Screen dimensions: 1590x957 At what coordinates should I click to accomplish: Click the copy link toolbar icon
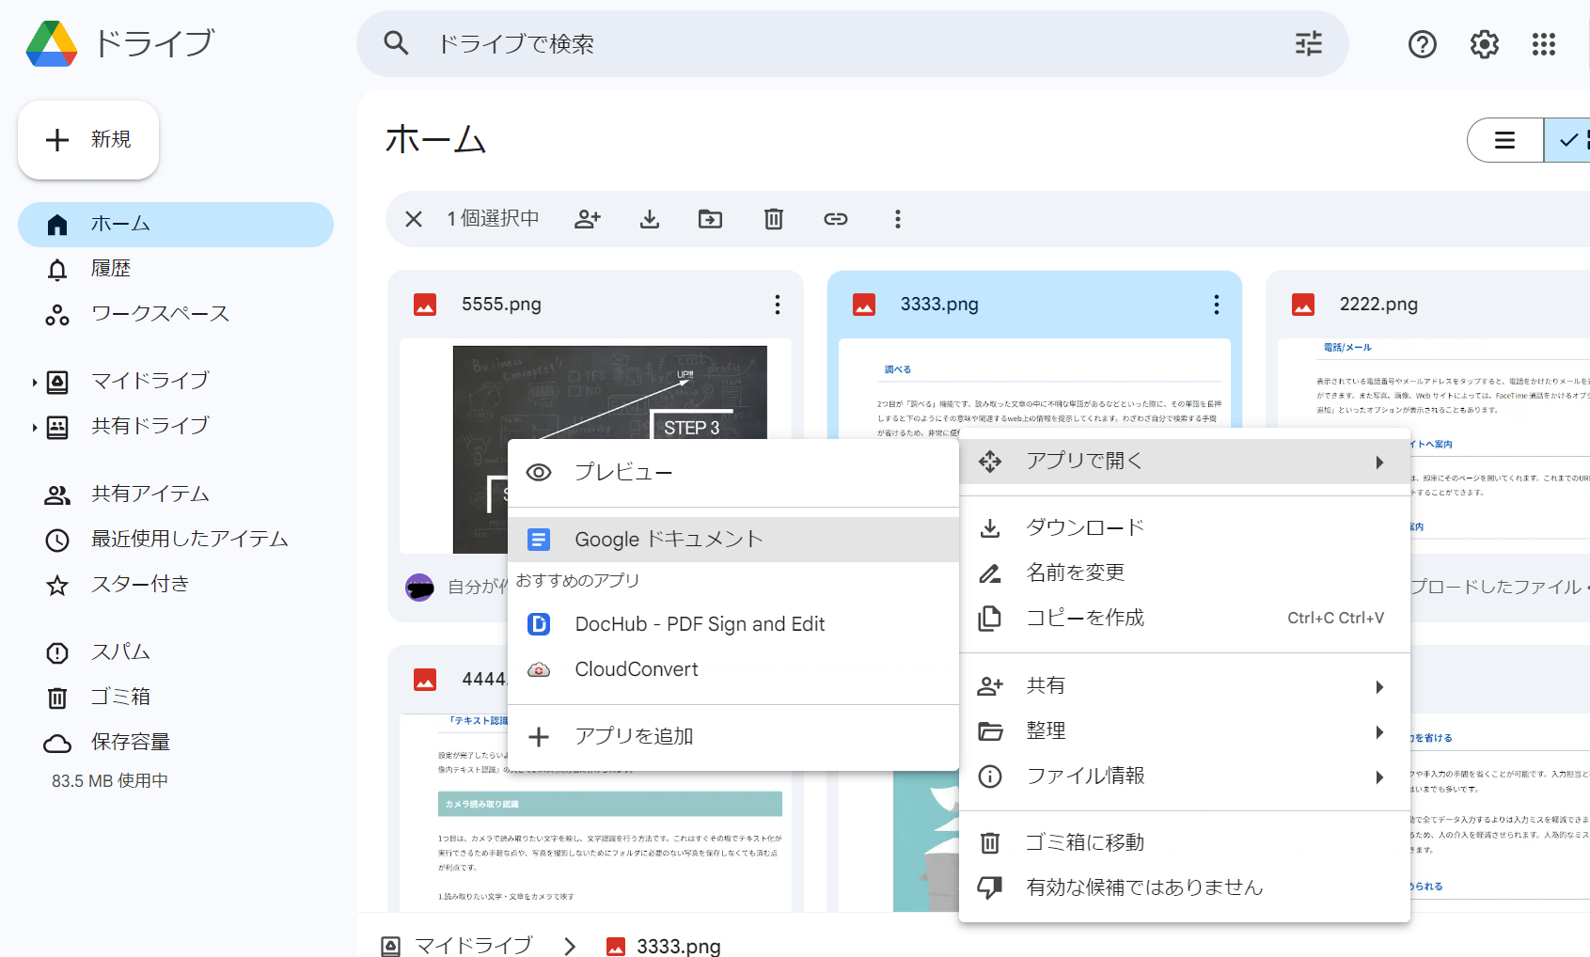pos(836,219)
